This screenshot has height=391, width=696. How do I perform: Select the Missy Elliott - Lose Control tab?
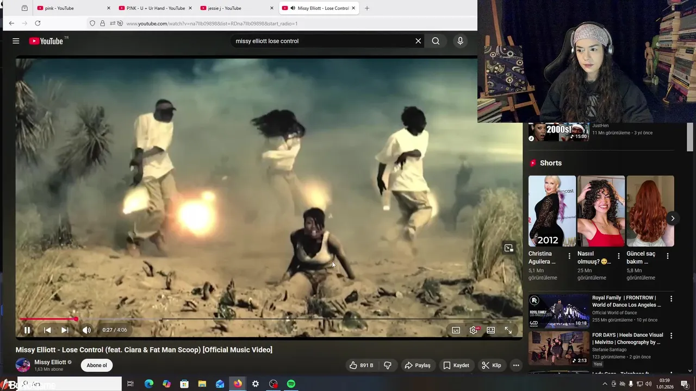[318, 8]
